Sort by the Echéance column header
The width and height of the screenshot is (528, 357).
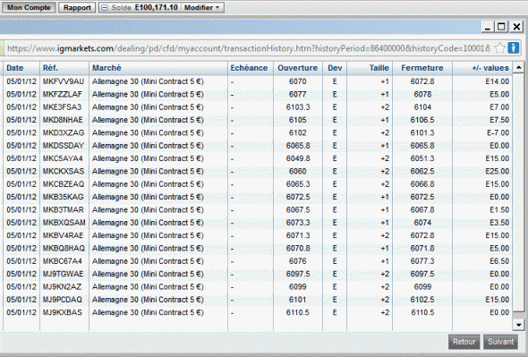[249, 68]
